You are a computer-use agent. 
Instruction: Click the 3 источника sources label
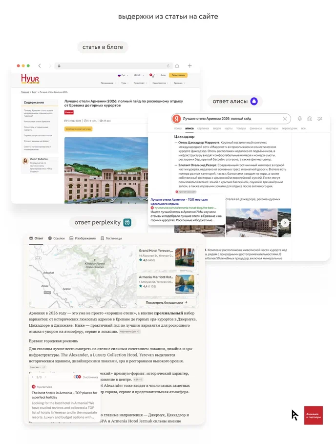90,377
